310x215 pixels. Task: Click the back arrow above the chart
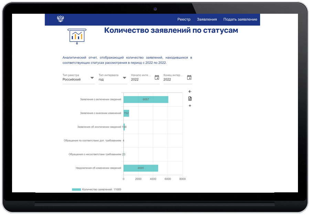click(x=190, y=91)
